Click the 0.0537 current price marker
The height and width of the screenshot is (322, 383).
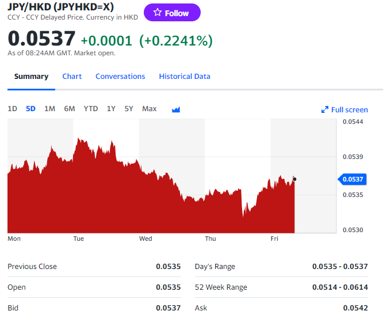[x=353, y=179]
